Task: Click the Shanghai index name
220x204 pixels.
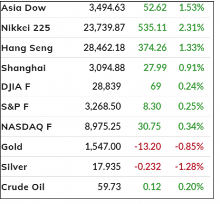Action: tap(23, 68)
